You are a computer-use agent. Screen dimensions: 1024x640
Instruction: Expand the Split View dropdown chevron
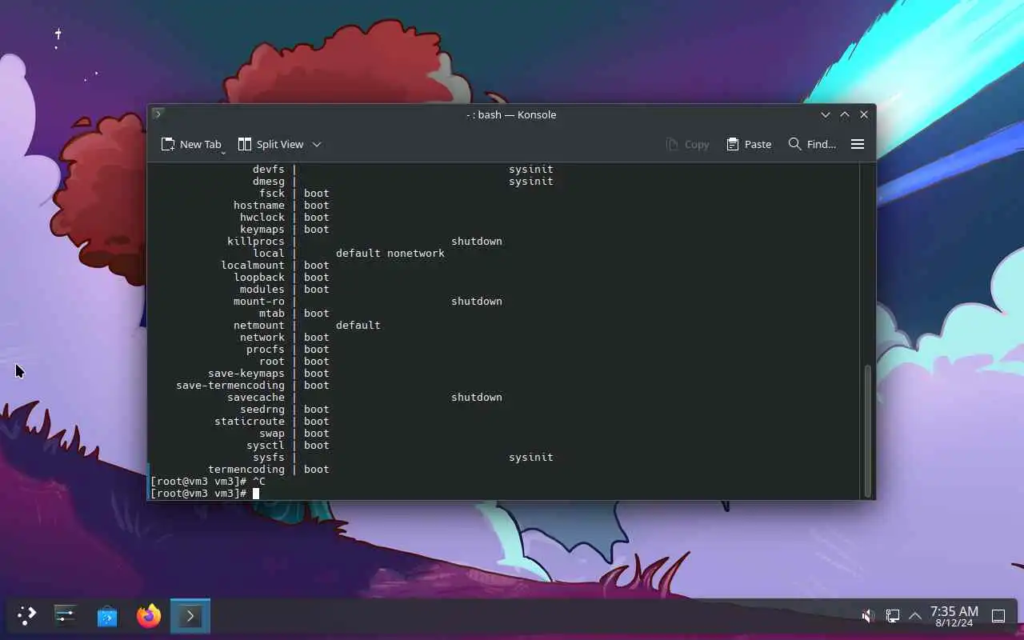coord(317,144)
